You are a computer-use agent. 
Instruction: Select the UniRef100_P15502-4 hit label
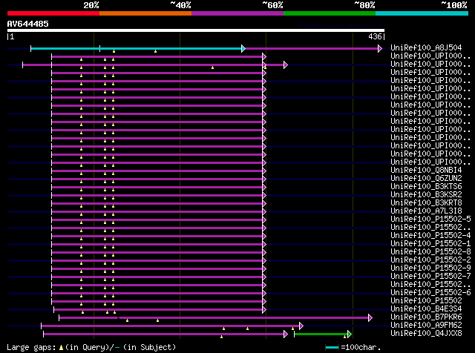(430, 235)
